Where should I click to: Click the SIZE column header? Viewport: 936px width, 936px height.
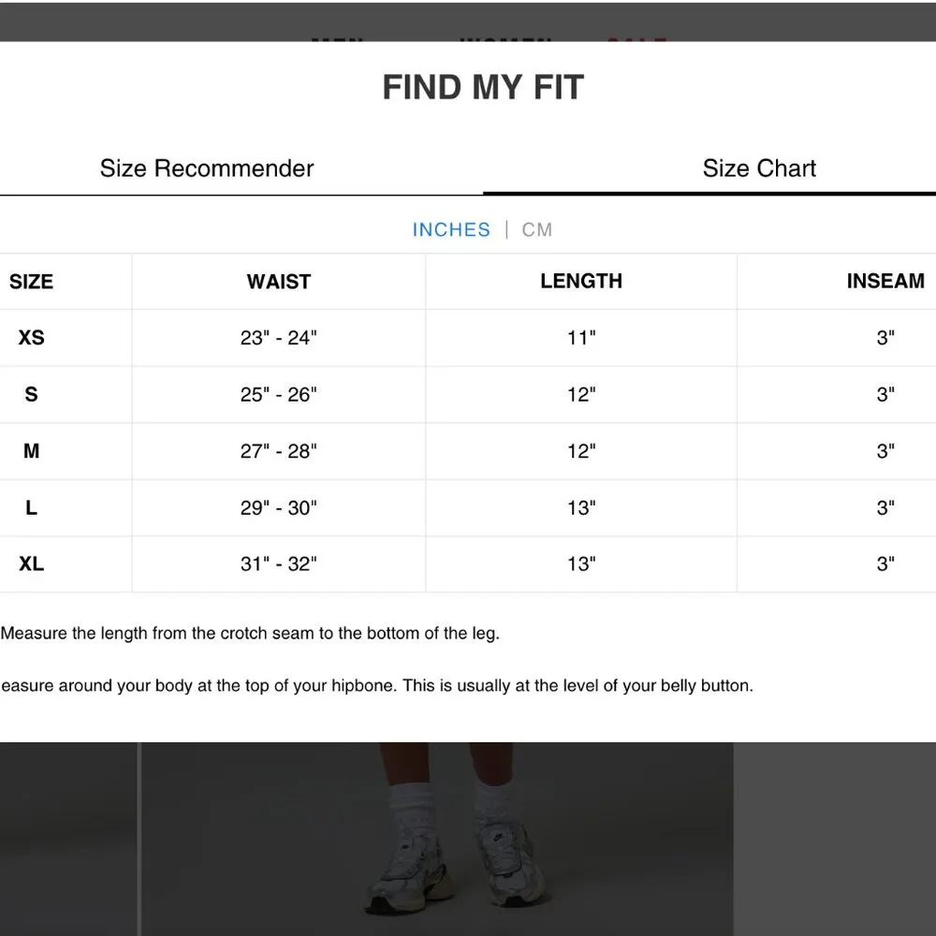click(31, 282)
